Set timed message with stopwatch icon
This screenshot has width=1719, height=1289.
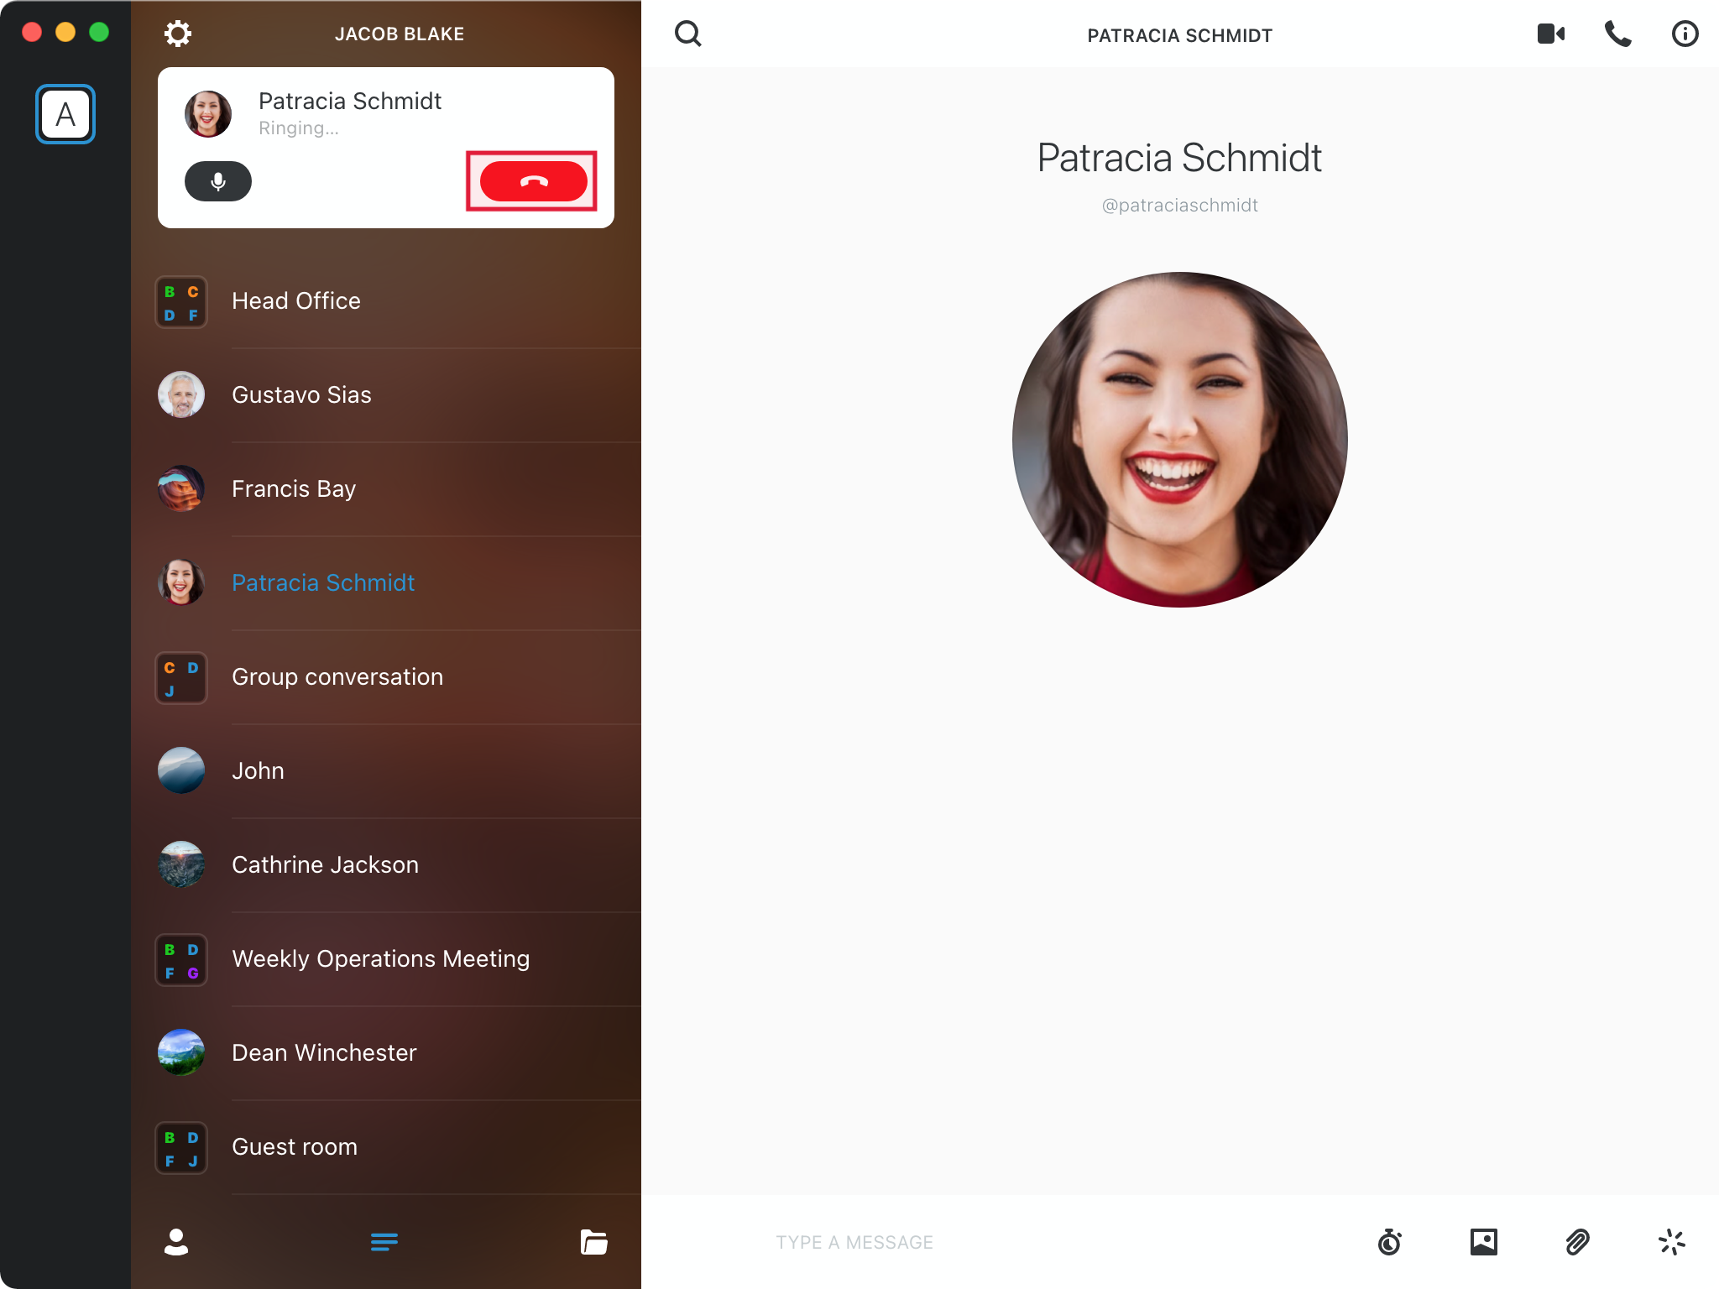1390,1242
